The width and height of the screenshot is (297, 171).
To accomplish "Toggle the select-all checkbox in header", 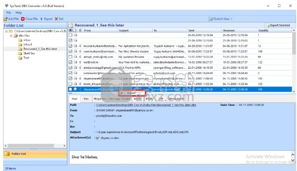I will coord(70,30).
